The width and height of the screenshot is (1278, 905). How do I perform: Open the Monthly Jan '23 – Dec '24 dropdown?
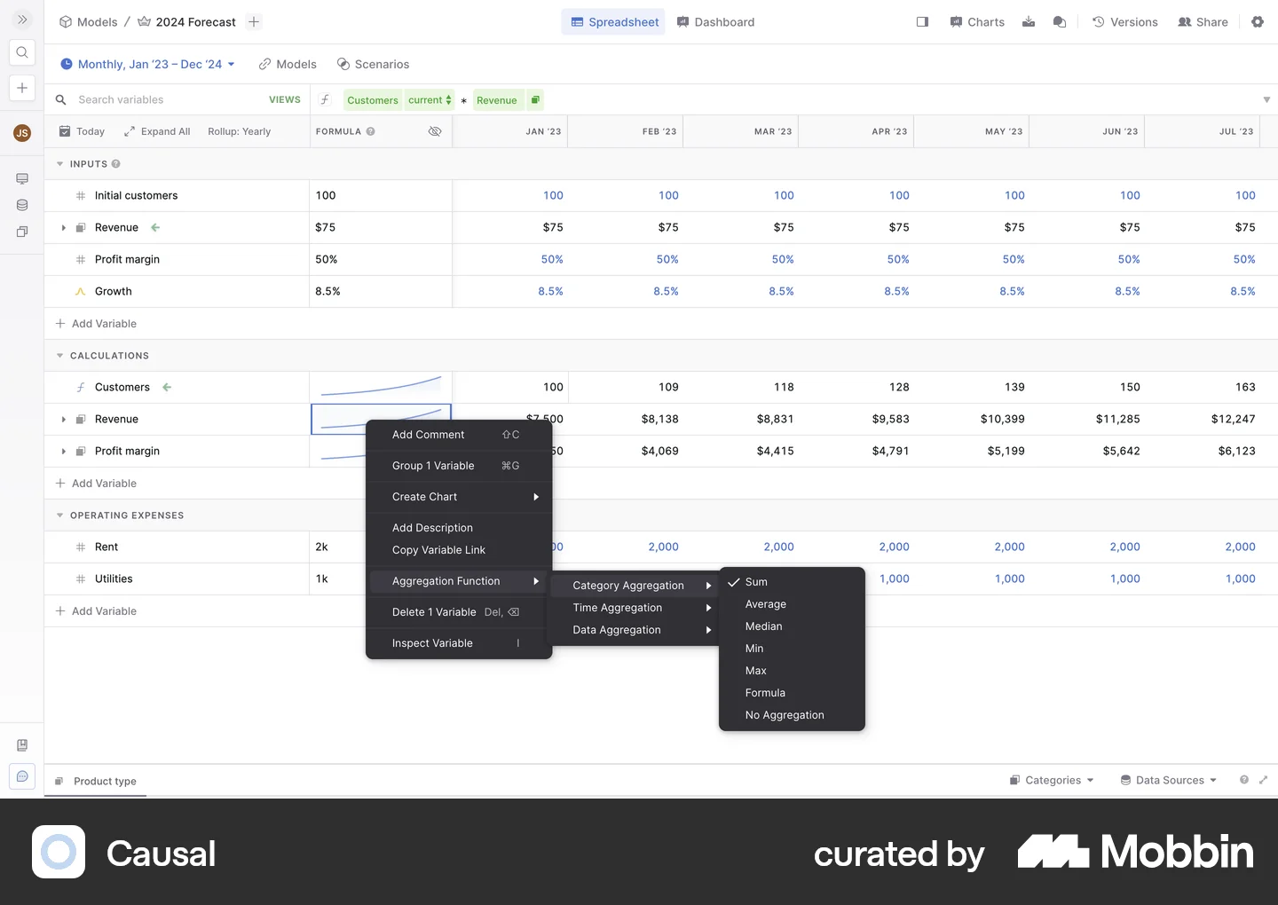click(148, 64)
